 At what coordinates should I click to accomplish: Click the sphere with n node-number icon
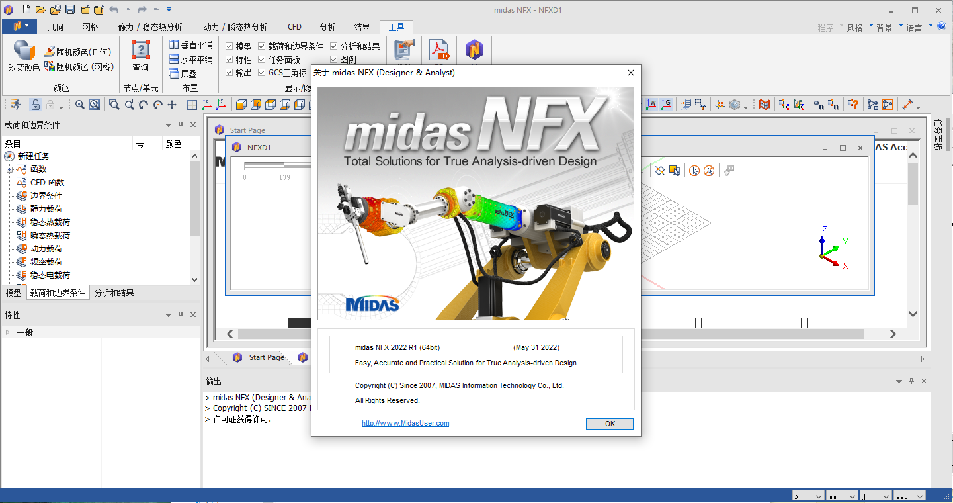[x=819, y=105]
